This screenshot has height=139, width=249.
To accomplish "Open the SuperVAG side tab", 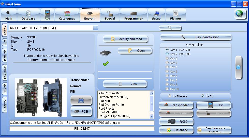I will coord(5,105).
